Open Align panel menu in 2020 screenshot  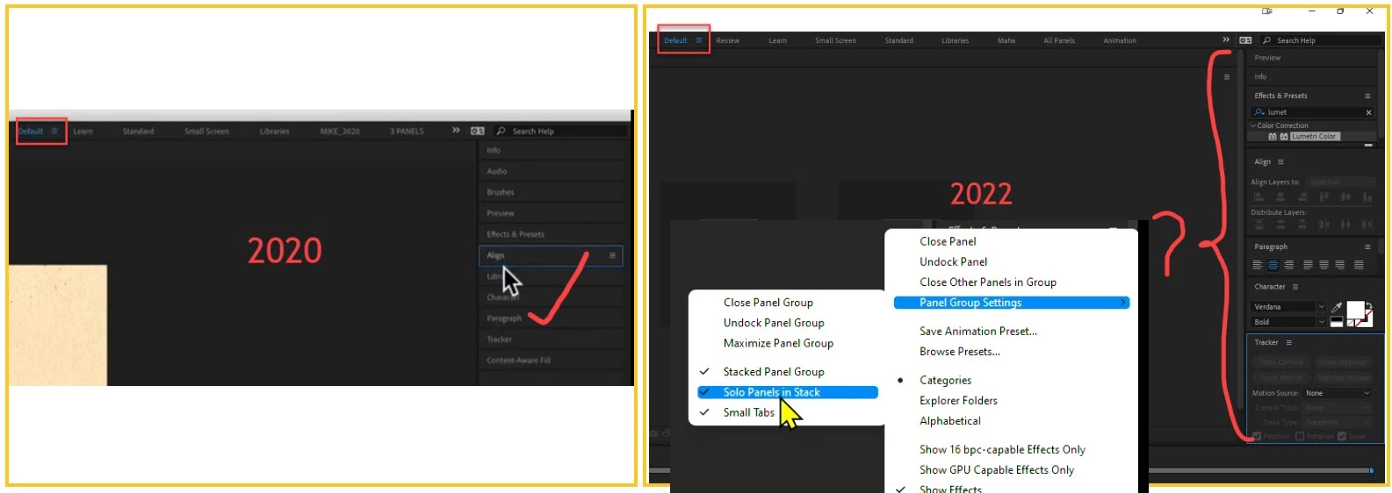click(612, 255)
